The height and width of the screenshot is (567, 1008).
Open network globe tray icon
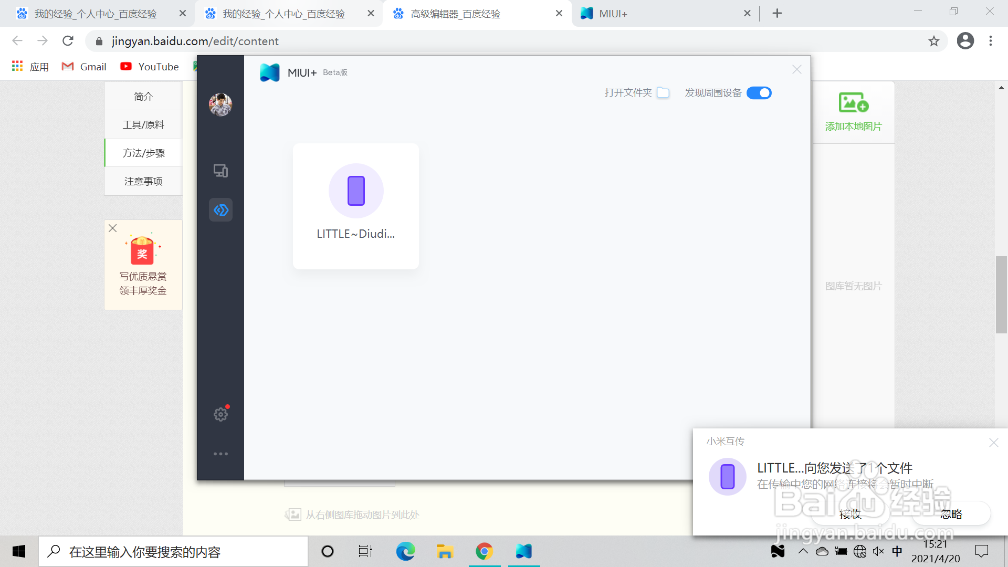pos(860,551)
